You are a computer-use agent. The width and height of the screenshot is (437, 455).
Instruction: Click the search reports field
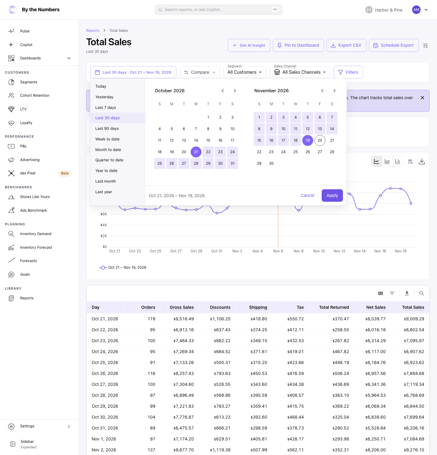click(x=218, y=10)
